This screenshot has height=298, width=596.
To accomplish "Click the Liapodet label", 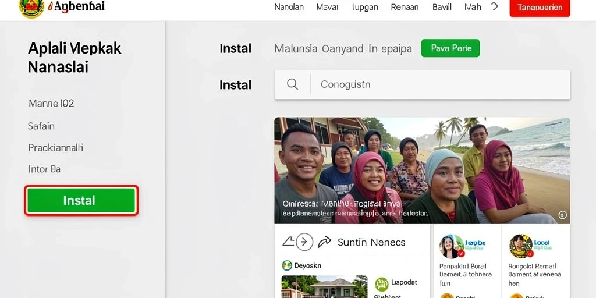I will coord(404,282).
